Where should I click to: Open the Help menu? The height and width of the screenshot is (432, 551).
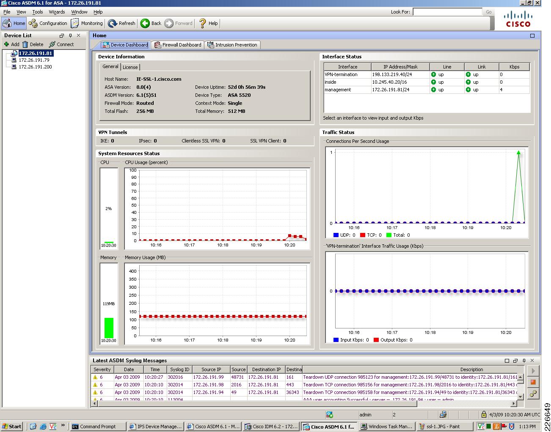pyautogui.click(x=98, y=12)
